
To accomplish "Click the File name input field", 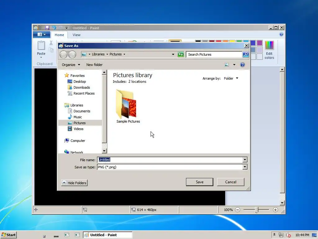I will point(170,160).
